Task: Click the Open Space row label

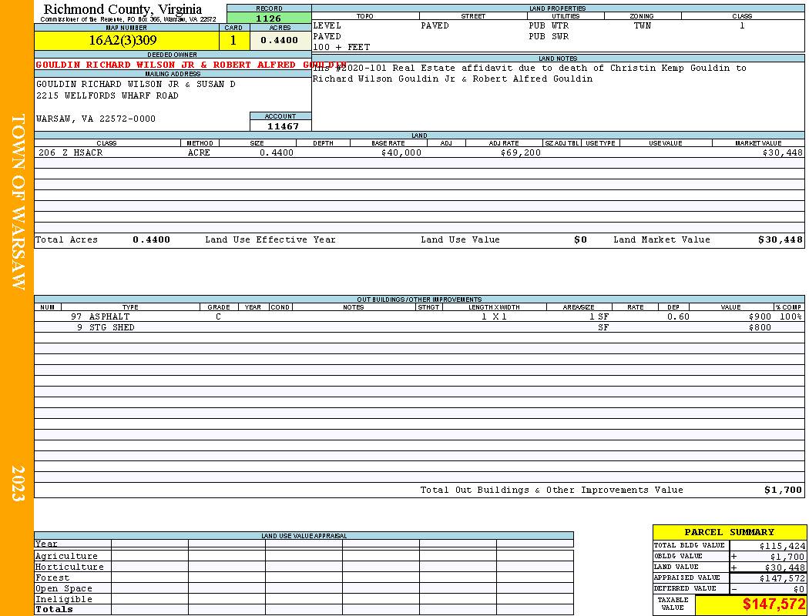Action: click(64, 589)
